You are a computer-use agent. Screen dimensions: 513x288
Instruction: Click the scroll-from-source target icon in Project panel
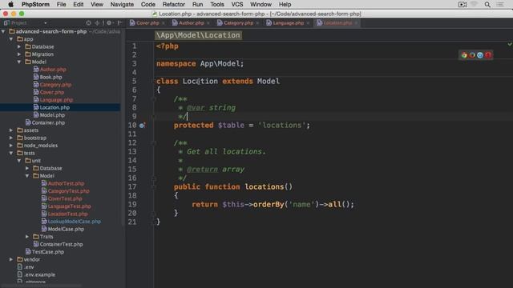pos(88,23)
